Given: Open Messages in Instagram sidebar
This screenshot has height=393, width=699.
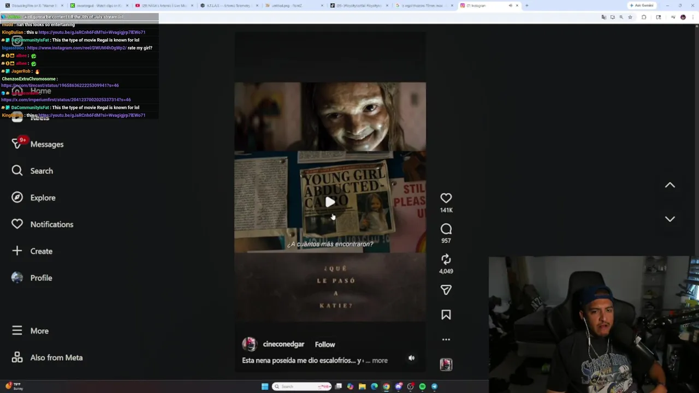Looking at the screenshot, I should pos(47,144).
